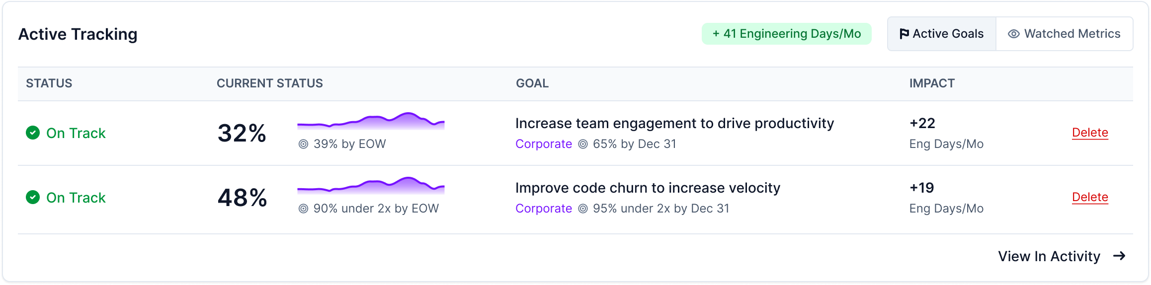Image resolution: width=1151 pixels, height=285 pixels.
Task: Click green check icon of engagement row
Action: [x=33, y=133]
